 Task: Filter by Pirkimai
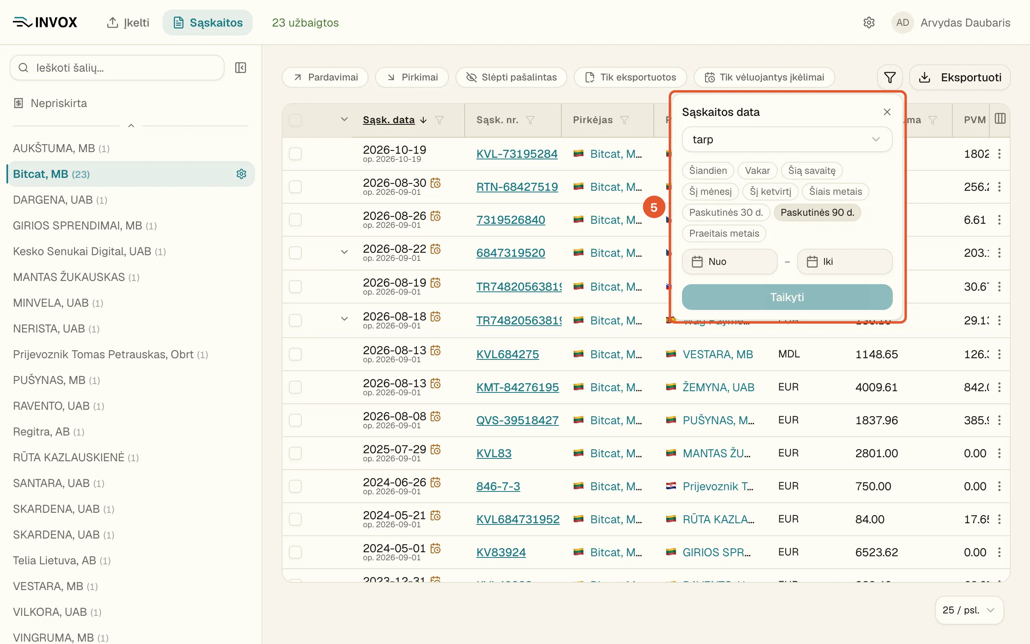tap(412, 78)
